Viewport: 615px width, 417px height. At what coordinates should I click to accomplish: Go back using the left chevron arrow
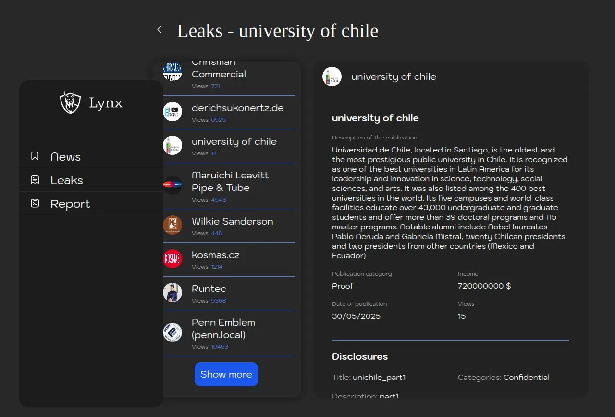[x=160, y=30]
